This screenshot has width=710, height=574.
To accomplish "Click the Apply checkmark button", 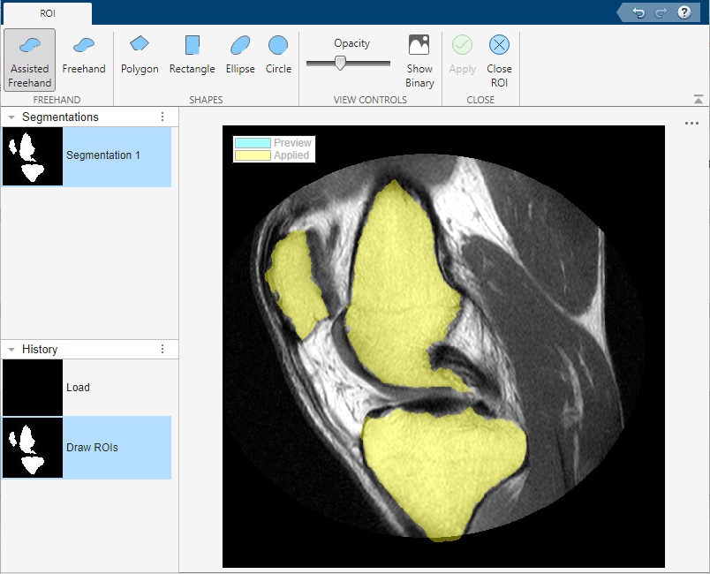I will [x=463, y=57].
